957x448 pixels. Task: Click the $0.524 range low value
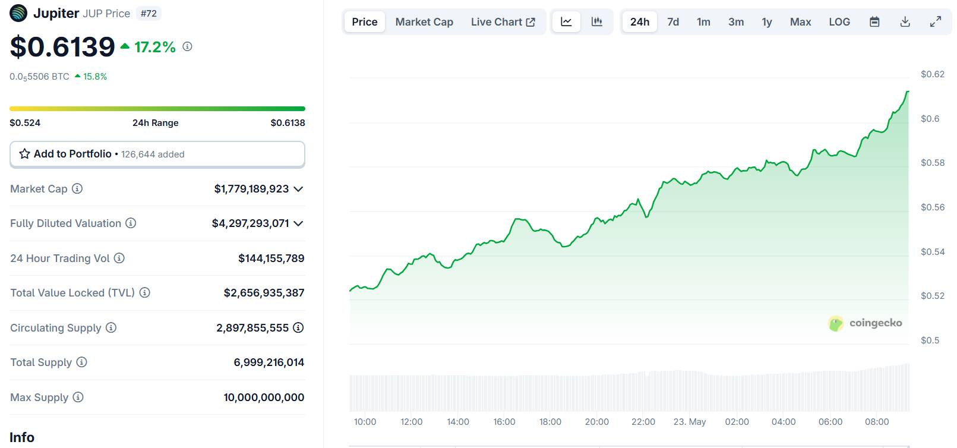tap(25, 122)
